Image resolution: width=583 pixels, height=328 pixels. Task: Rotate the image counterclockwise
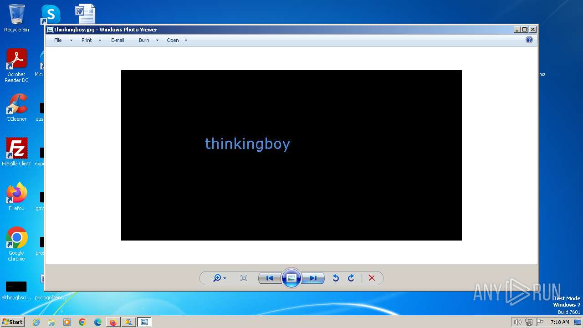(x=336, y=278)
